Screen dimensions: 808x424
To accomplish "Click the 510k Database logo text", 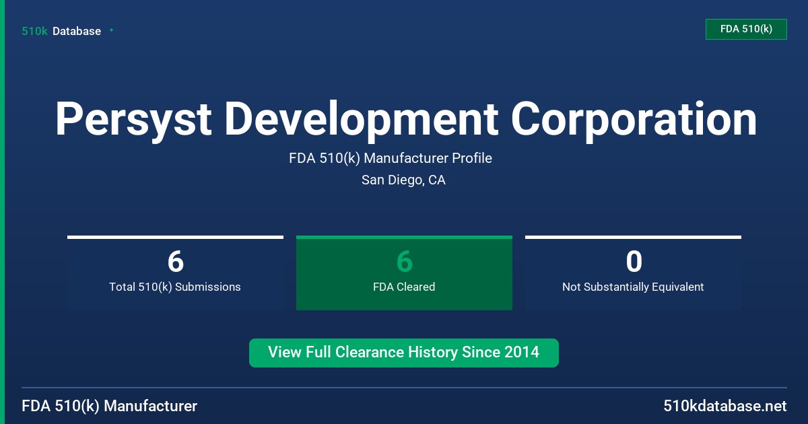I will pos(61,31).
